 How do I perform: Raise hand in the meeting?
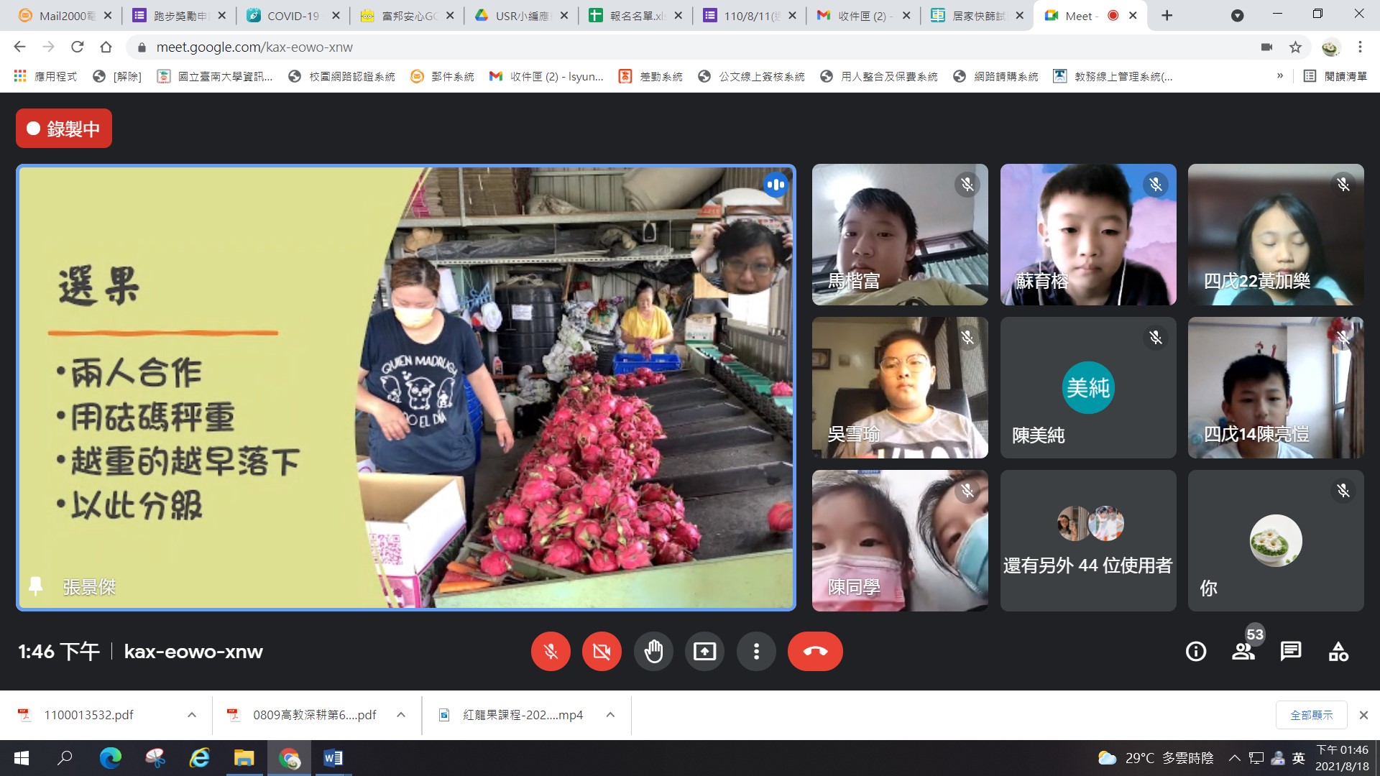[653, 652]
